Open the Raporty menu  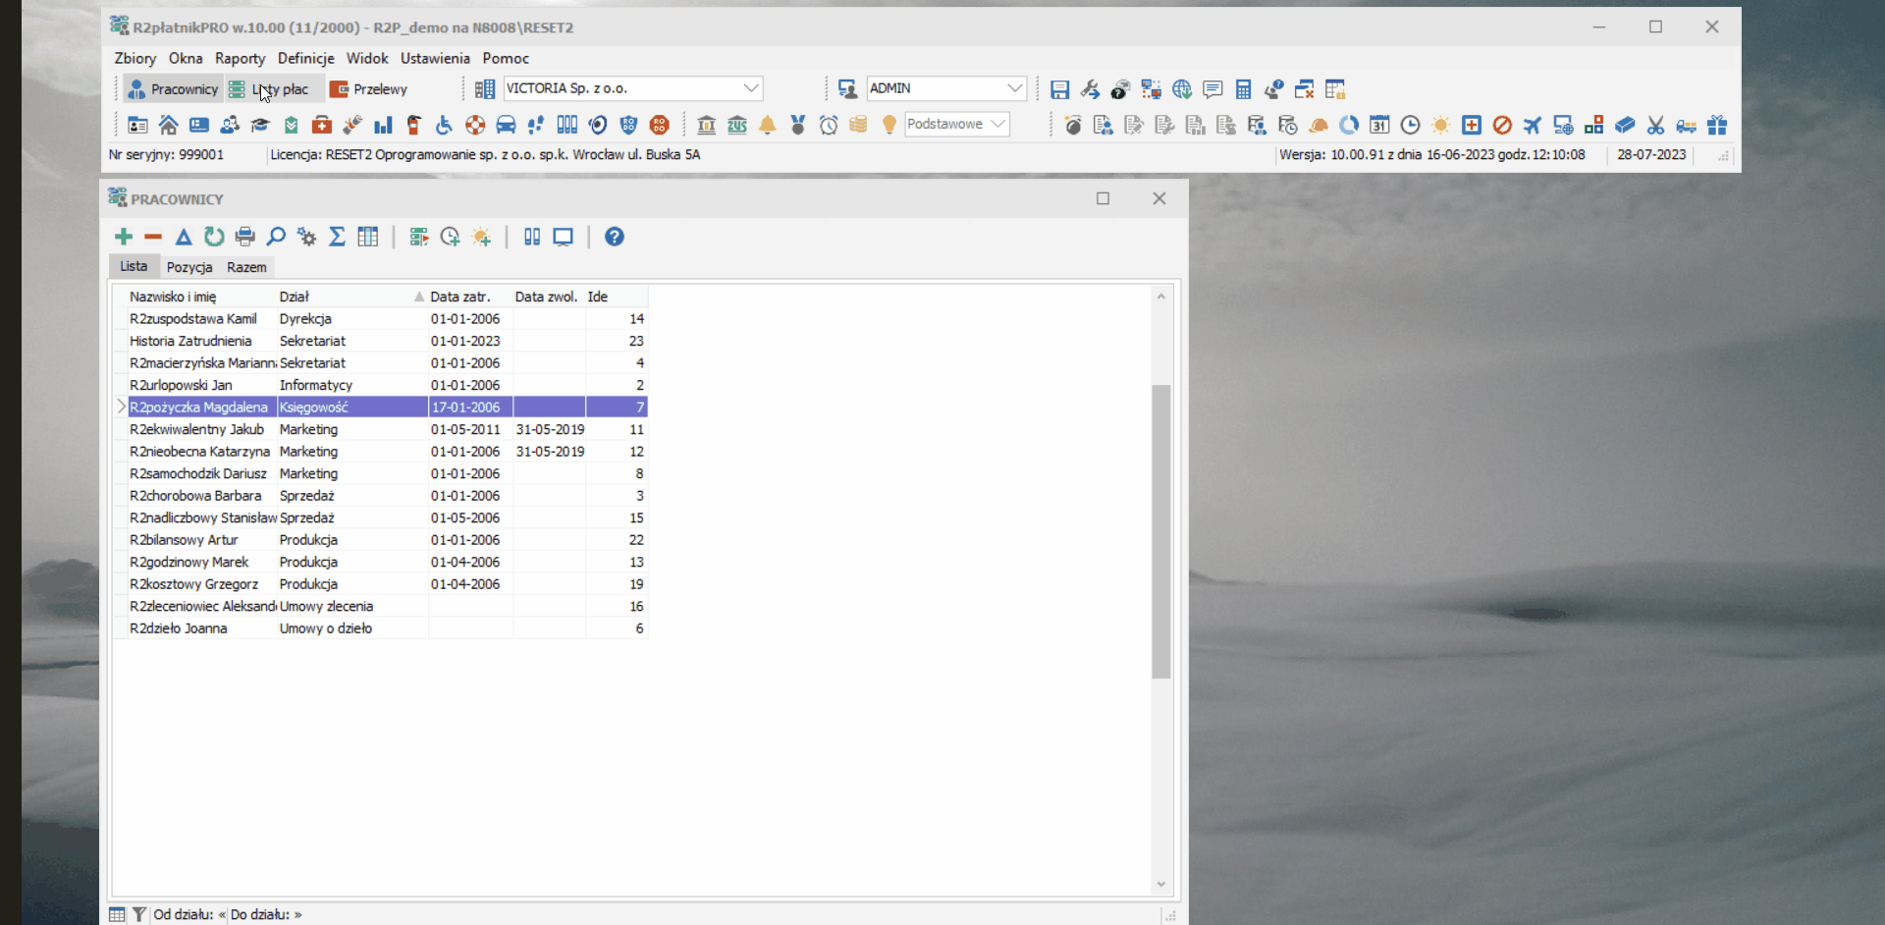pyautogui.click(x=241, y=59)
